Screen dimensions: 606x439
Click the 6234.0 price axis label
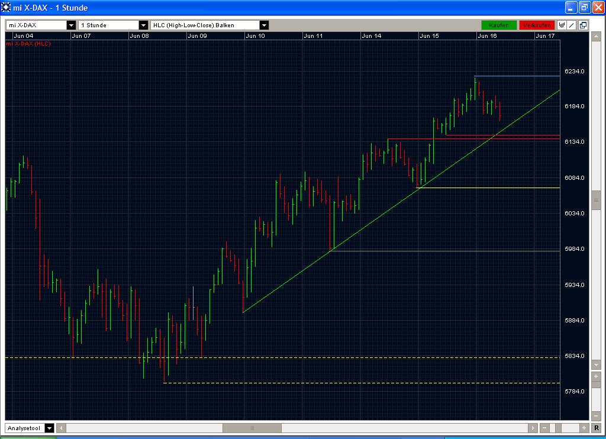pos(574,72)
